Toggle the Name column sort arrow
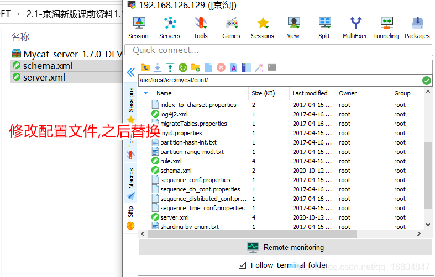 pyautogui.click(x=146, y=93)
